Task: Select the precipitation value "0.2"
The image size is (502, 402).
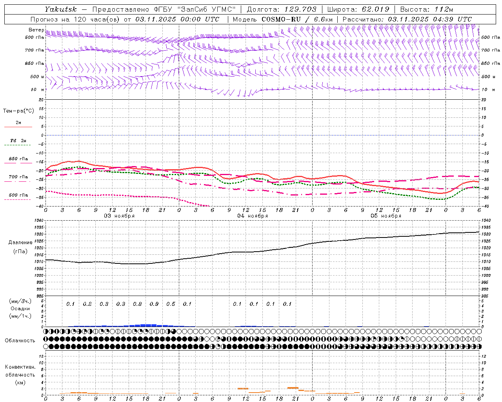Action: (x=87, y=304)
